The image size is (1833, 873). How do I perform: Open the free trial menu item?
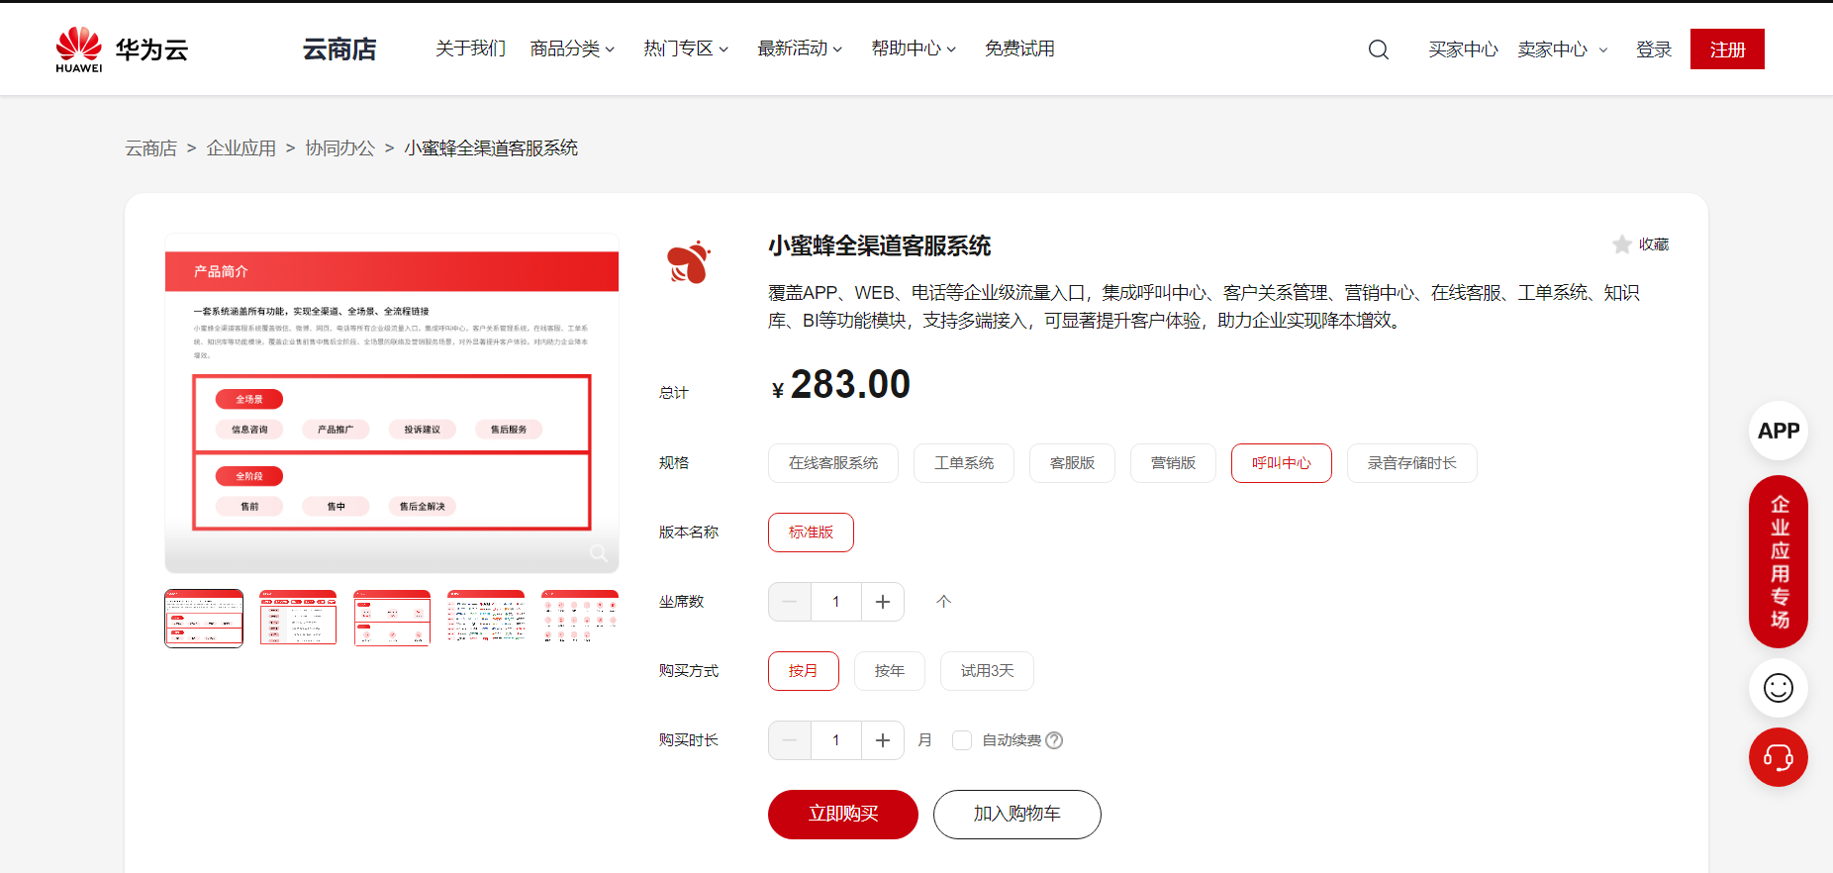tap(1018, 49)
